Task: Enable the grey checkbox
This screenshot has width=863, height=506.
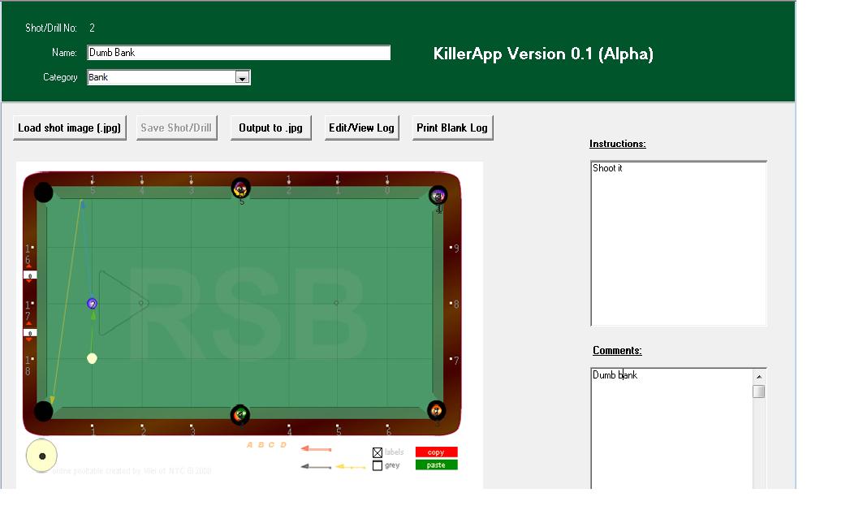Action: [x=378, y=465]
